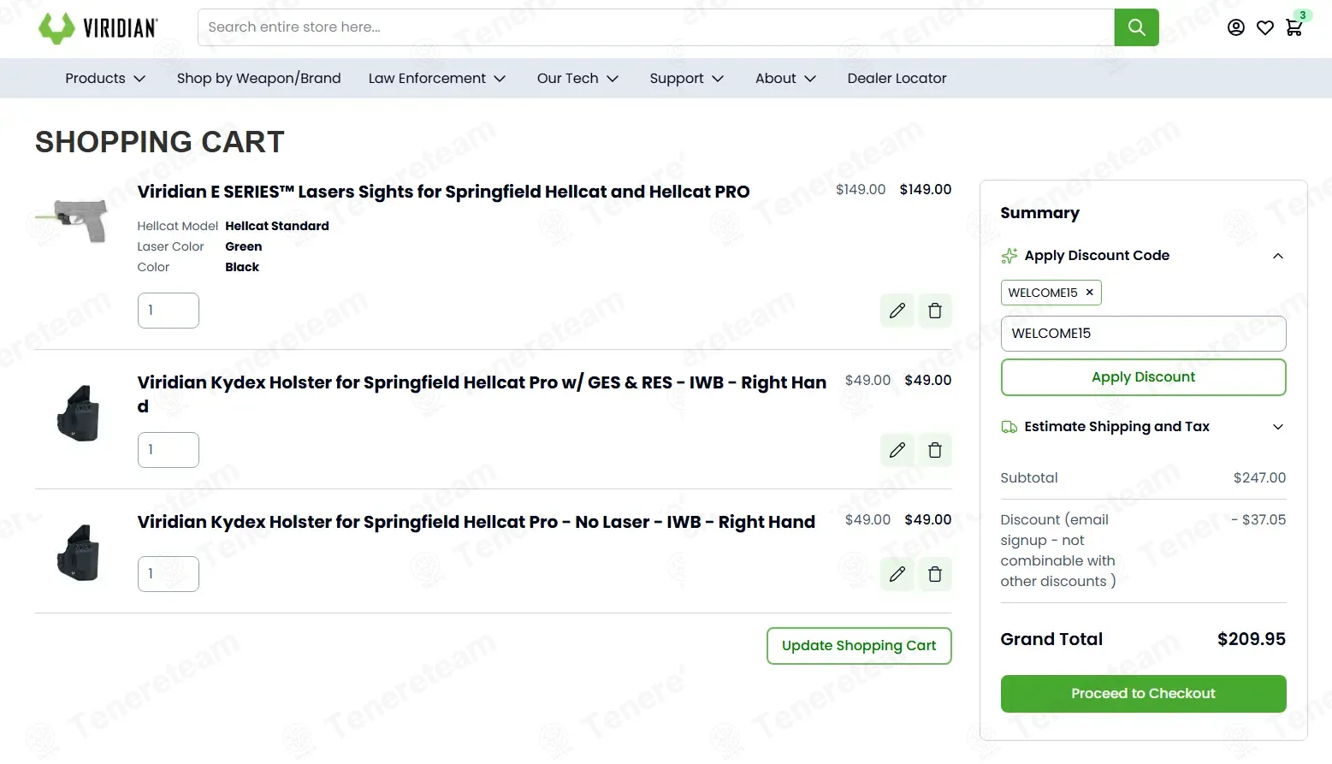The image size is (1332, 764).
Task: Open the shopping cart icon in header
Action: 1294,27
